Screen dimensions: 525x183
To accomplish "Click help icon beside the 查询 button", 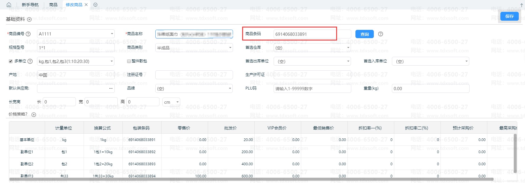I will 381,34.
